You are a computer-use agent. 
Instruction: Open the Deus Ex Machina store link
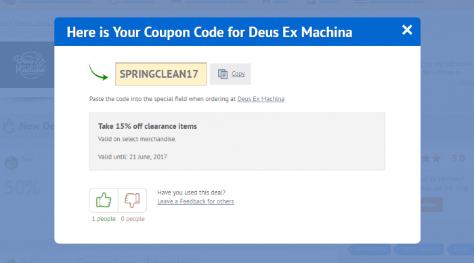[261, 99]
